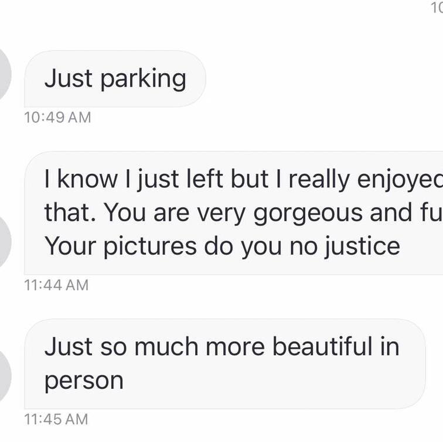Screen dimensions: 443x442
Task: Click the 11:45 AM timestamp
Action: point(56,419)
